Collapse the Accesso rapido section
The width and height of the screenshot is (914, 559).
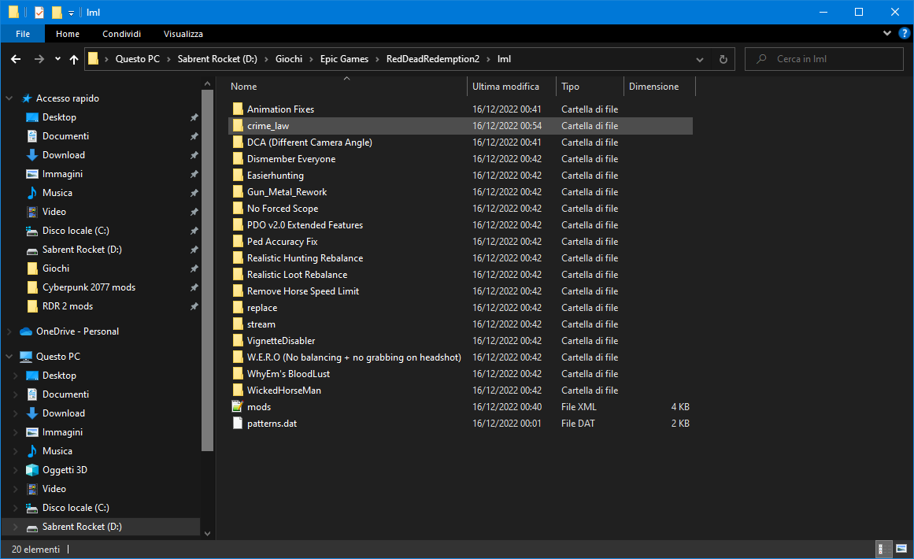click(x=9, y=98)
